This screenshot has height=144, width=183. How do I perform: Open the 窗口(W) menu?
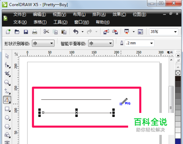tap(82, 22)
